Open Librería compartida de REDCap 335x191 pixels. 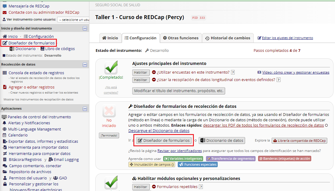point(299,141)
